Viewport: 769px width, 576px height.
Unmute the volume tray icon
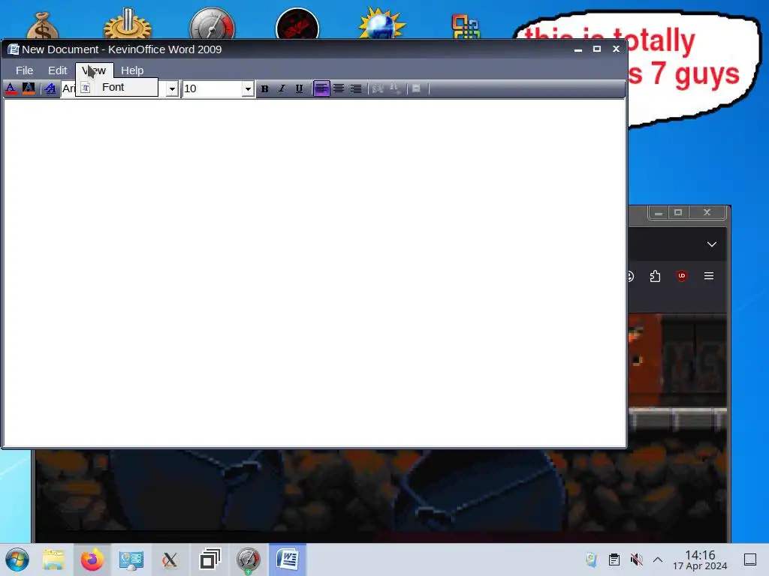[x=636, y=559]
